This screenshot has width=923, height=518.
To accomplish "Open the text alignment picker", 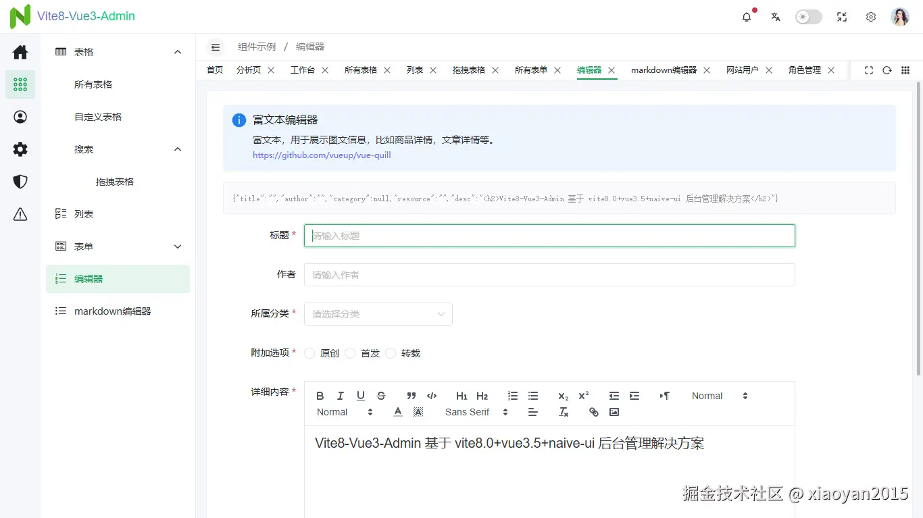I will 533,412.
